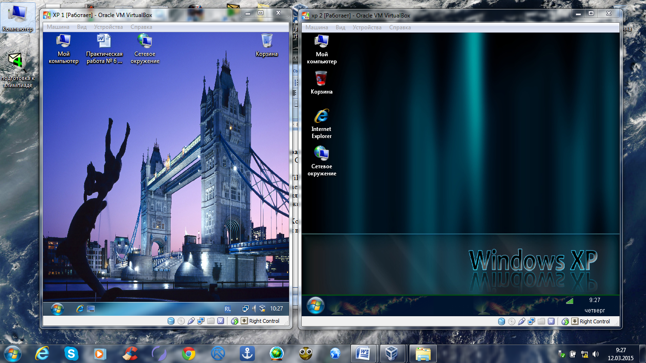Open USB devices icon in XP 1 status bar
This screenshot has width=646, height=363.
pyautogui.click(x=191, y=321)
